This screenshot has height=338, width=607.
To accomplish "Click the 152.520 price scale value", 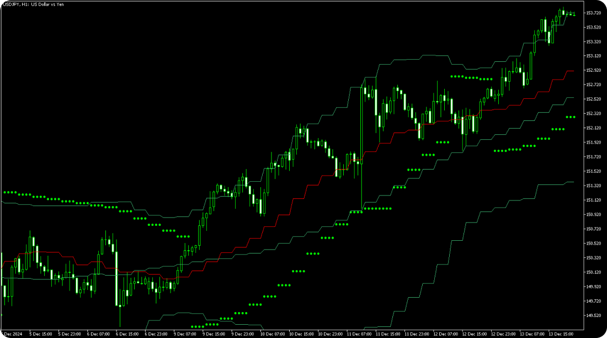I will [x=593, y=99].
